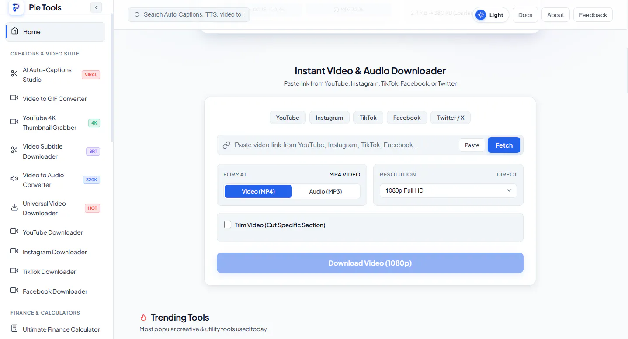Open AI Auto-Captions Studio from sidebar
This screenshot has height=339, width=628.
[x=56, y=75]
